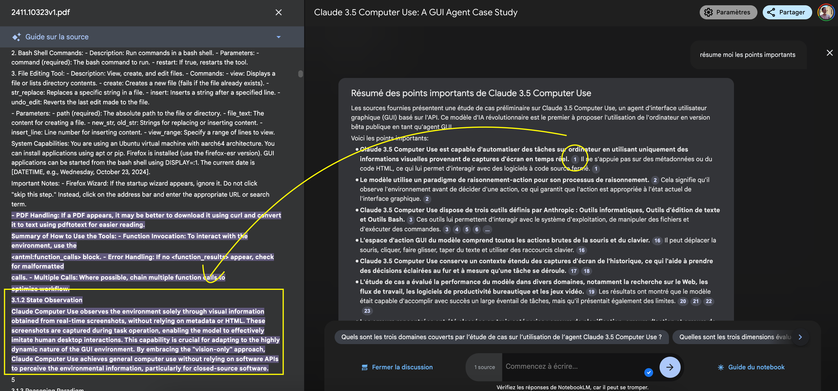Image resolution: width=838 pixels, height=391 pixels.
Task: Click Fermer la discussion
Action: (397, 367)
